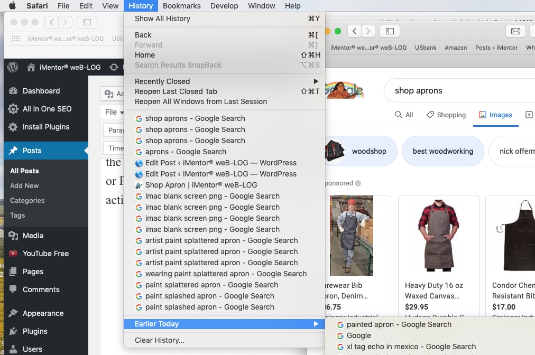Screen dimensions: 535x355
Task: Click the mail envelope icon in right window
Action: click(x=515, y=31)
